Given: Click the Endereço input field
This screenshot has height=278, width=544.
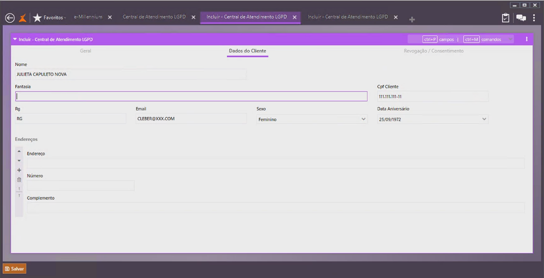Looking at the screenshot, I should (x=276, y=163).
